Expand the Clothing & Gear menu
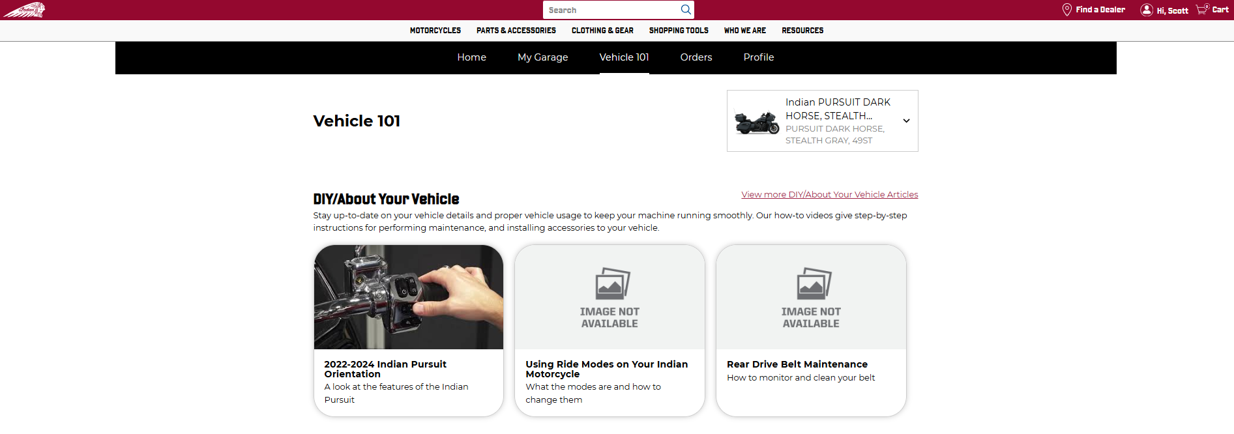Image resolution: width=1234 pixels, height=434 pixels. click(602, 31)
